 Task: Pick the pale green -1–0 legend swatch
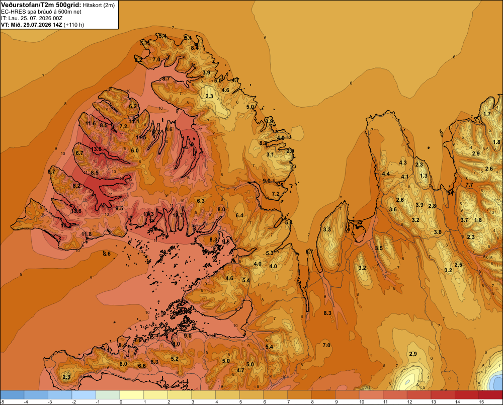point(108,395)
